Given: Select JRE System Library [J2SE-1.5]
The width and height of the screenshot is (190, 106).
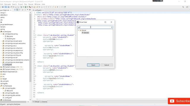Looking at the screenshot, I should [12, 67].
